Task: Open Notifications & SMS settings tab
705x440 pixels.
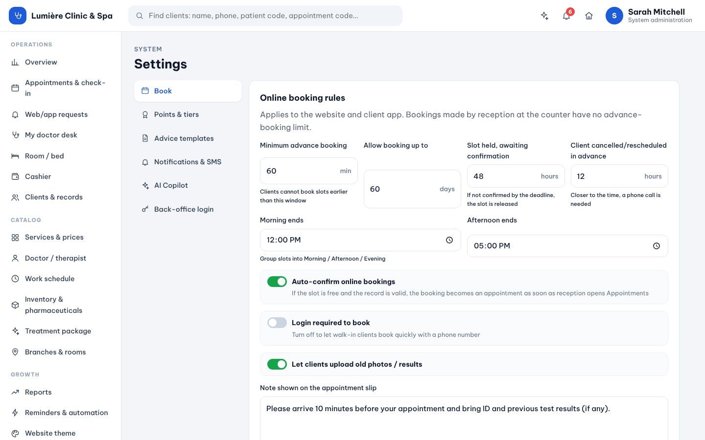Action: coord(188,162)
